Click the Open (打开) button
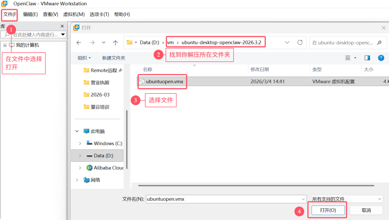 pos(327,210)
